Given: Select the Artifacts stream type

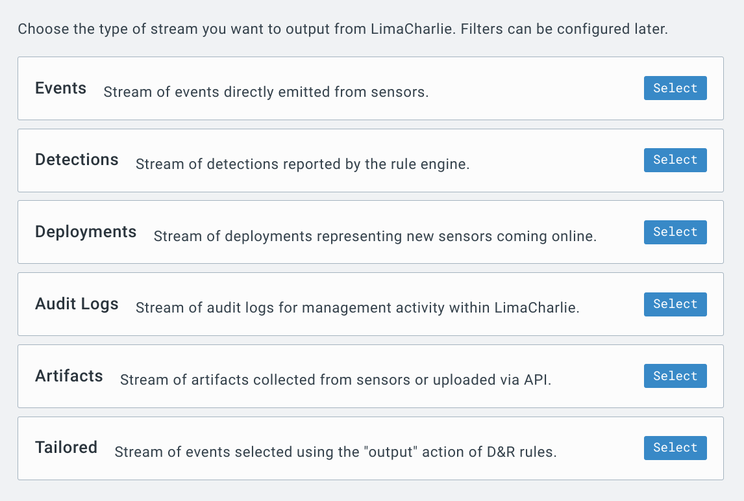Looking at the screenshot, I should (675, 376).
